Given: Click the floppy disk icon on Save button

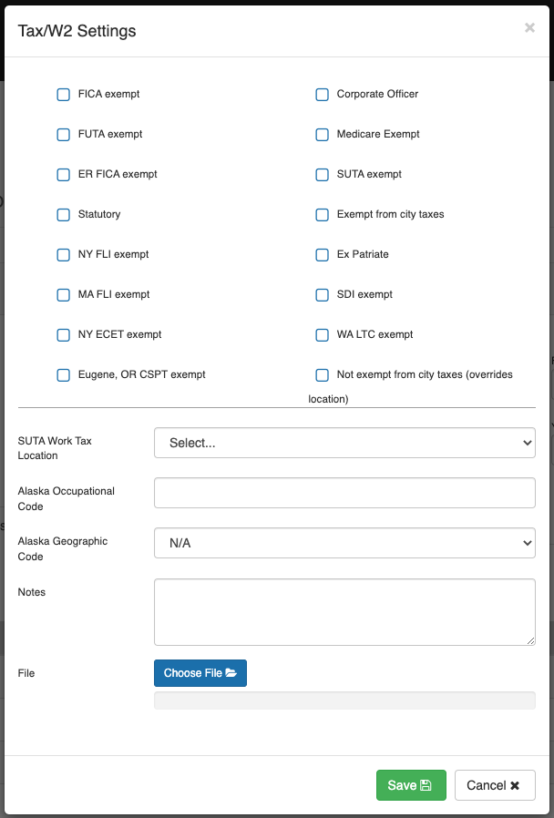Looking at the screenshot, I should click(426, 785).
